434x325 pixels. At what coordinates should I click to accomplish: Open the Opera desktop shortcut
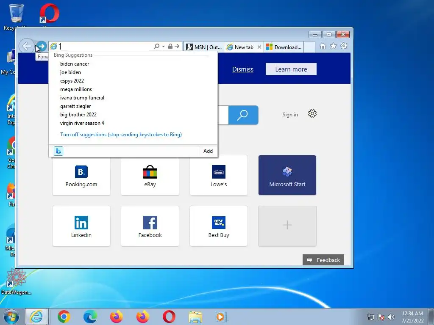pyautogui.click(x=49, y=14)
